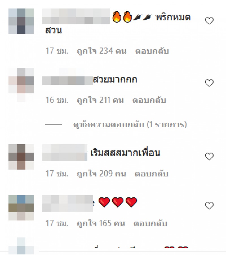The width and height of the screenshot is (226, 255).
Task: Like the พริกหมดสวน comment with heart icon
Action: (209, 21)
